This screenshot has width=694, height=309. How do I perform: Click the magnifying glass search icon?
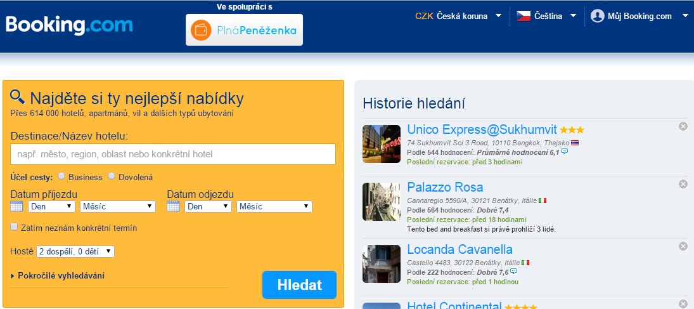(x=18, y=96)
